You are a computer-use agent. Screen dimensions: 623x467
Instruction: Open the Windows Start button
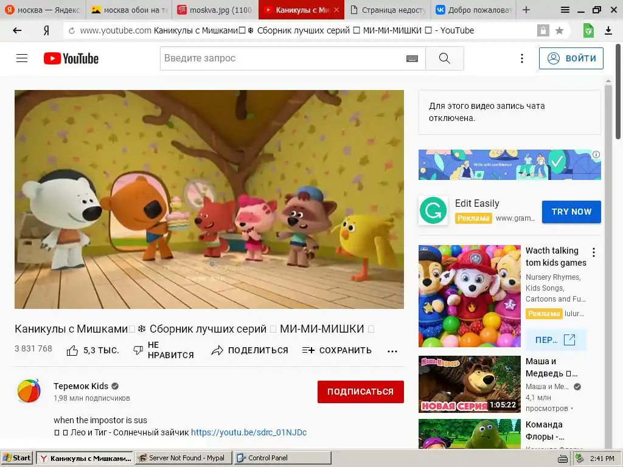click(x=16, y=458)
